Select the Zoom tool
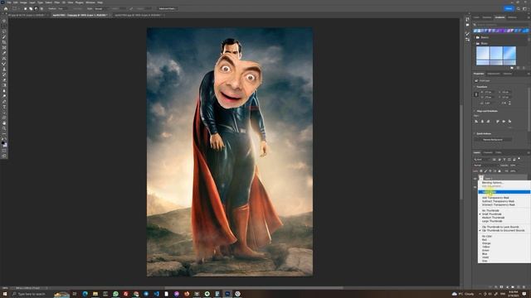The height and width of the screenshot is (298, 531). [x=4, y=128]
